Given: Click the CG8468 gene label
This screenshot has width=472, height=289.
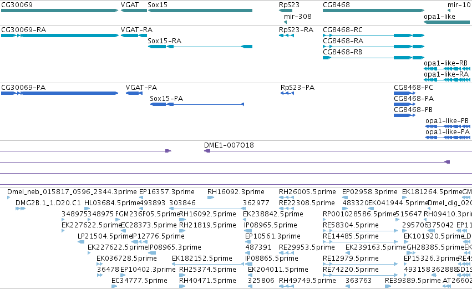Looking at the screenshot, I should click(336, 5).
